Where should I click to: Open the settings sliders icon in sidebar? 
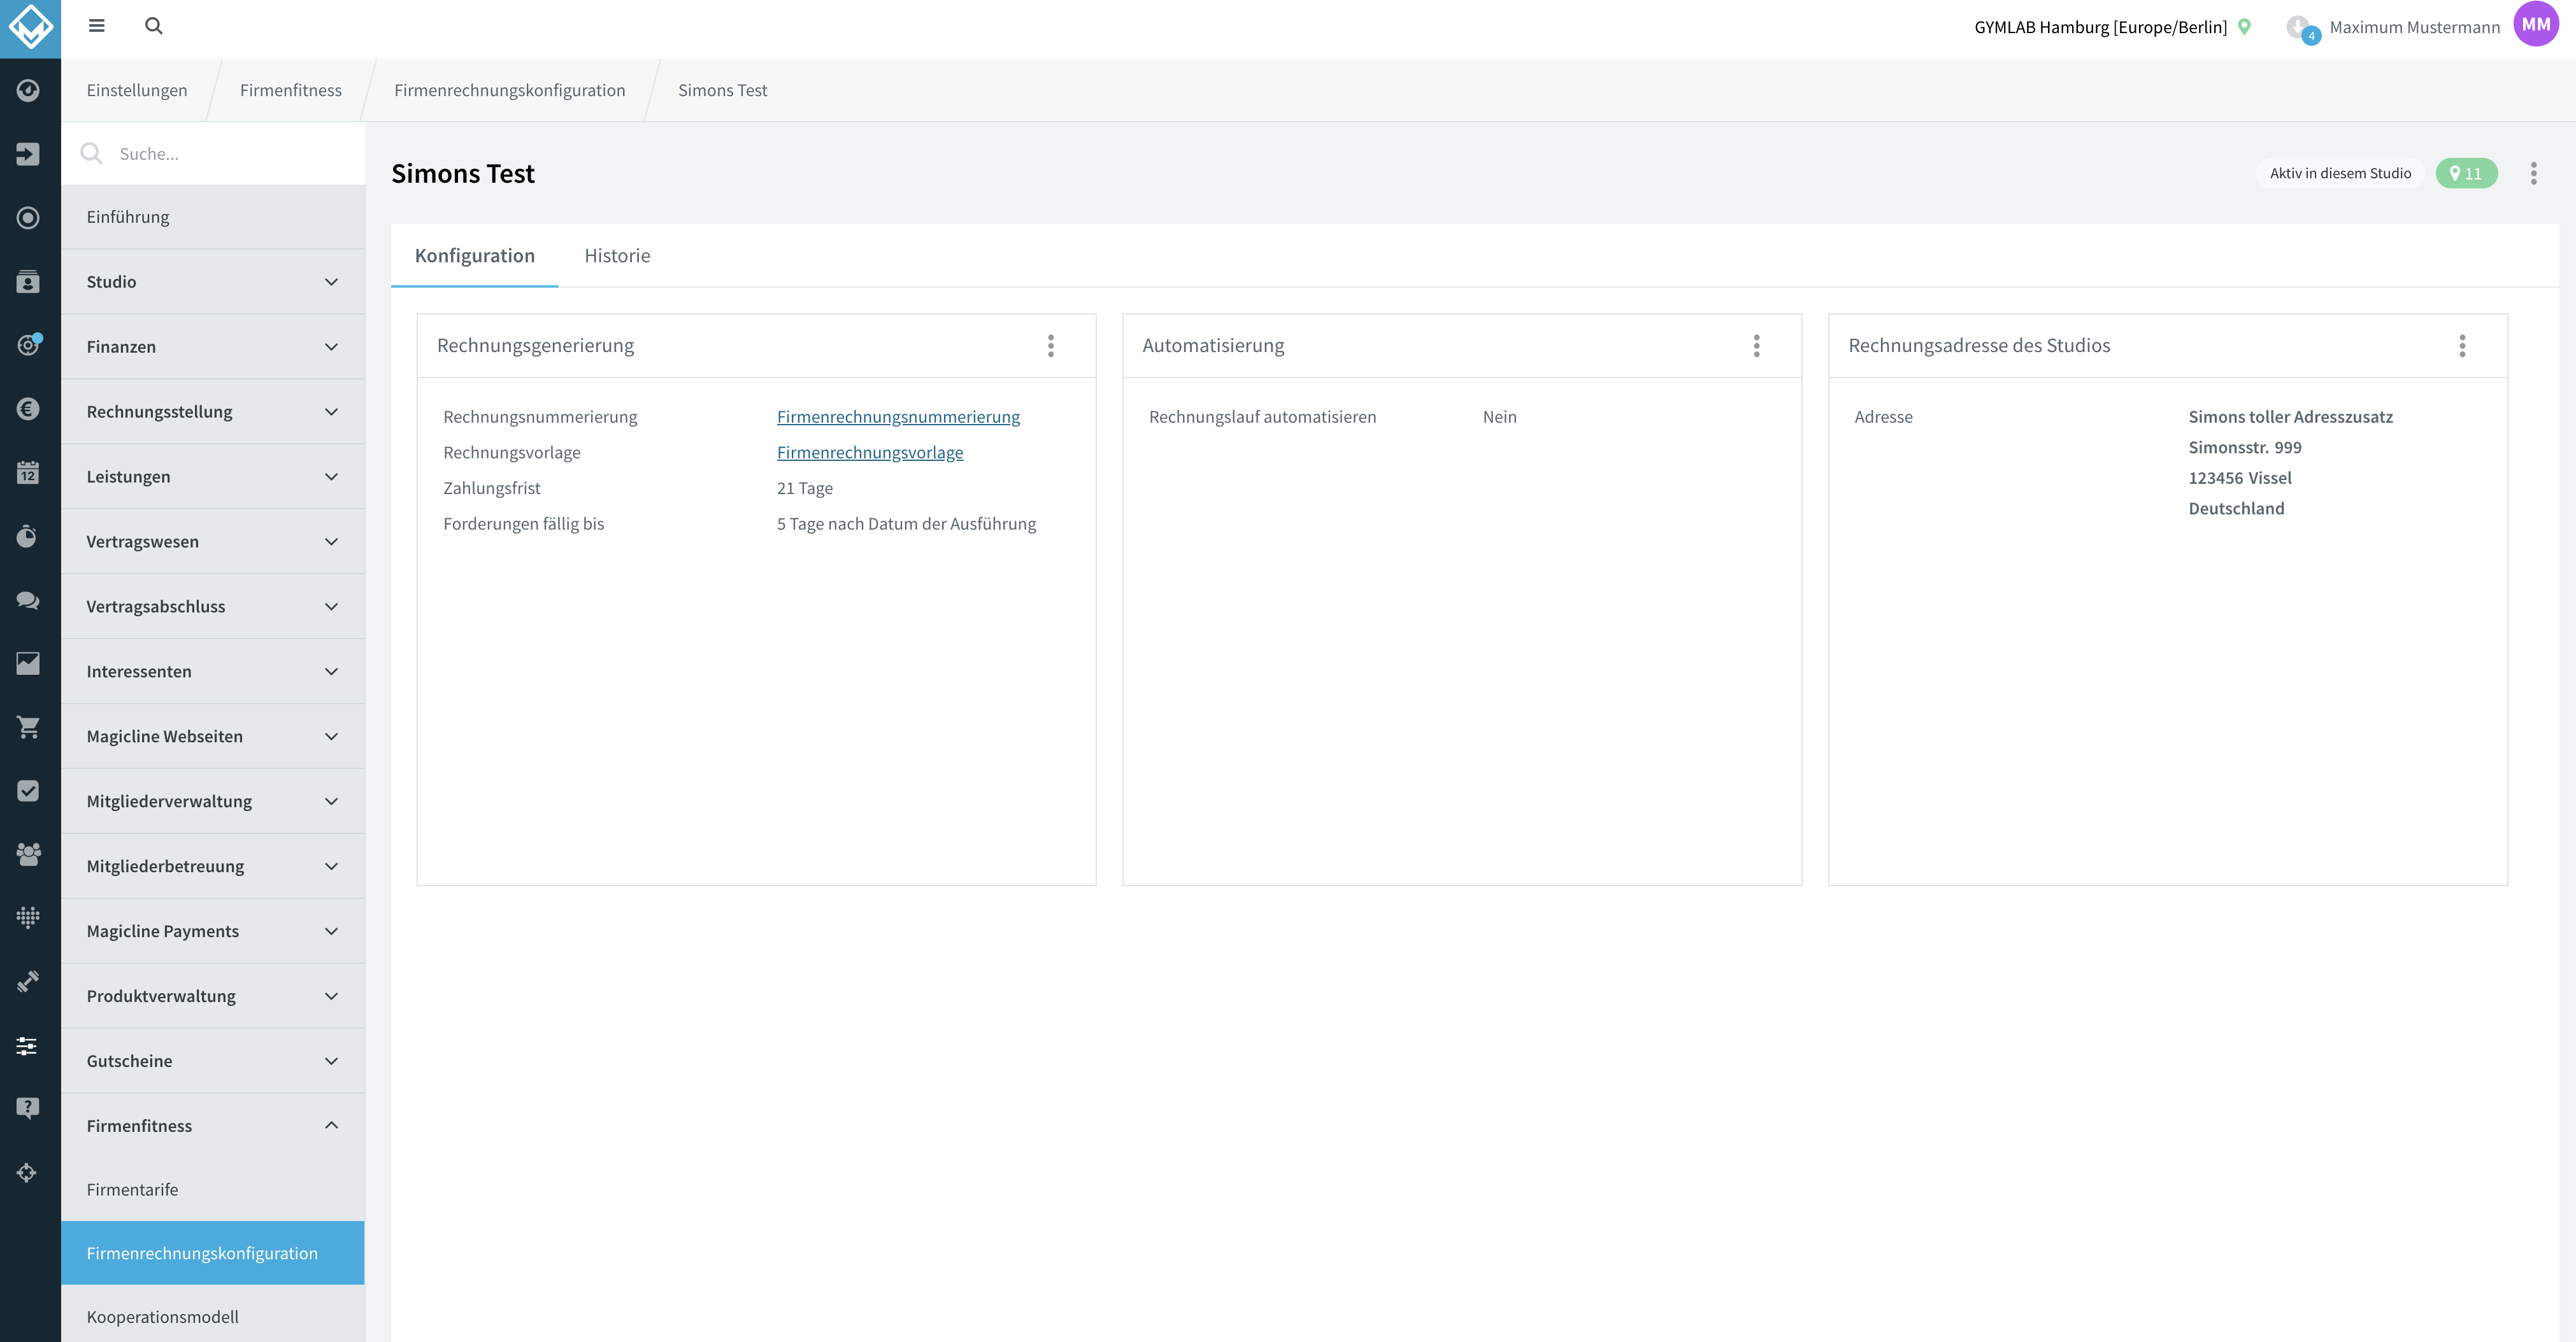28,1046
